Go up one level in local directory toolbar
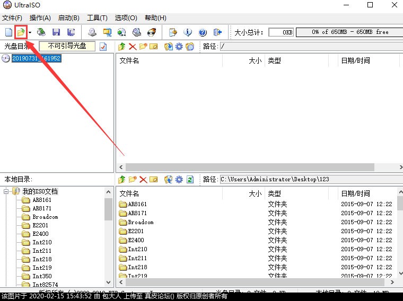The image size is (403, 301). (122, 180)
